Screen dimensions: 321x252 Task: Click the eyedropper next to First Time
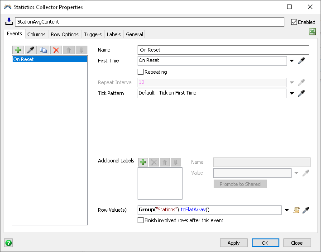pos(301,61)
